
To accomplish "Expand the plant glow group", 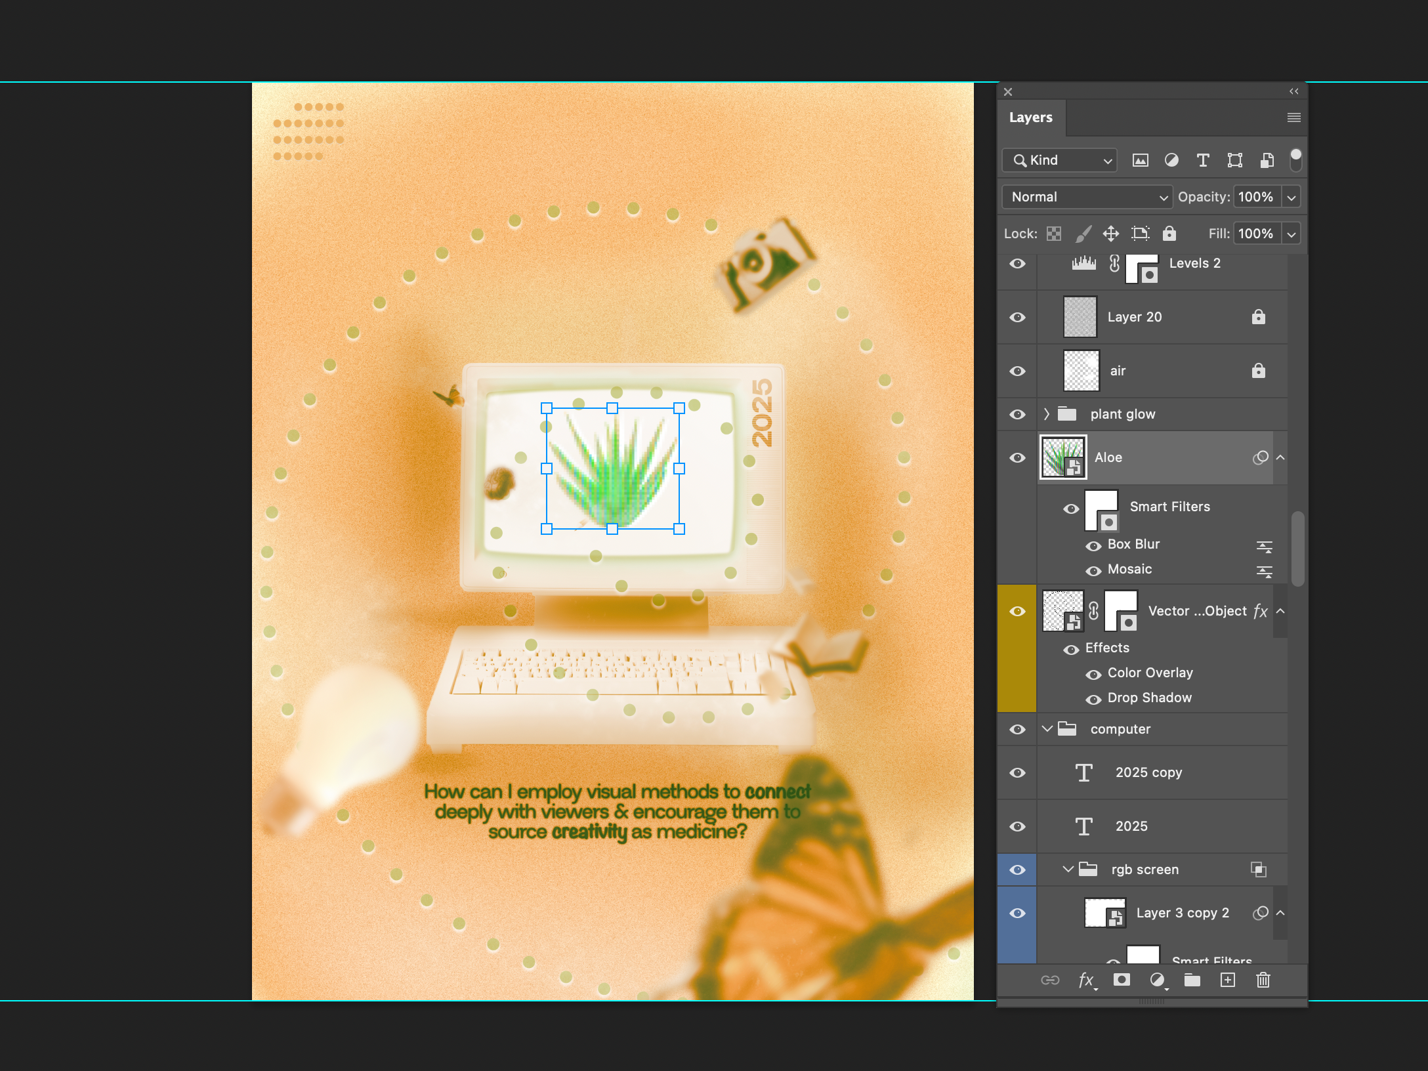I will coord(1047,414).
